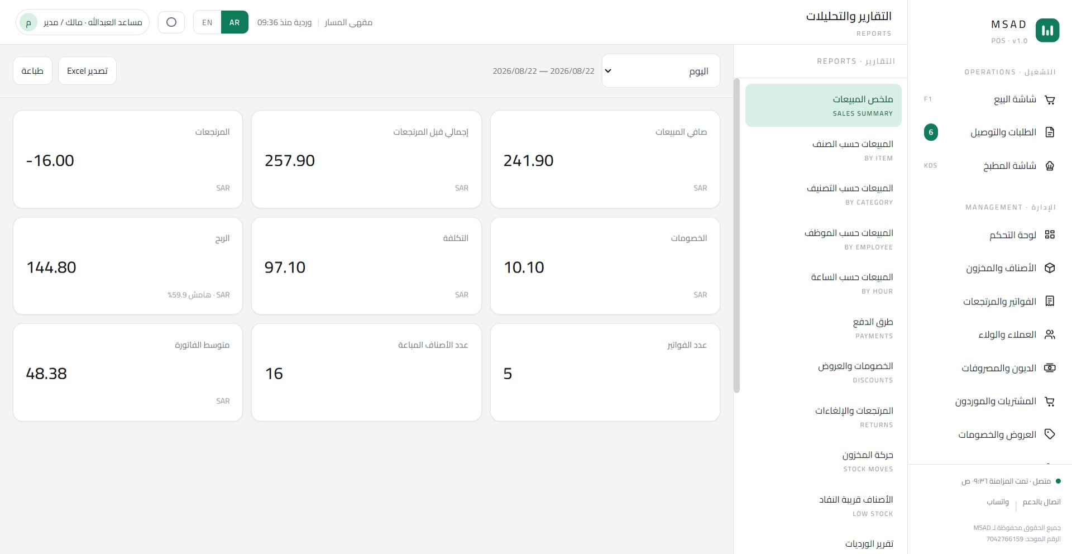Open the purchases and suppliers cart icon
Image resolution: width=1072 pixels, height=554 pixels.
(1050, 401)
